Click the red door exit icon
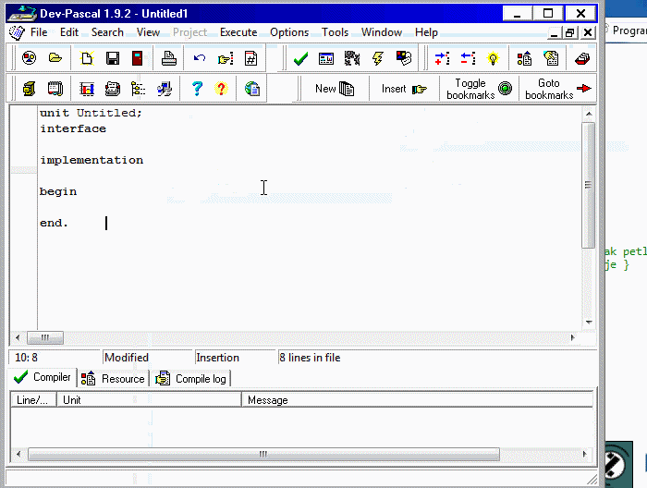This screenshot has height=488, width=647. tap(138, 58)
